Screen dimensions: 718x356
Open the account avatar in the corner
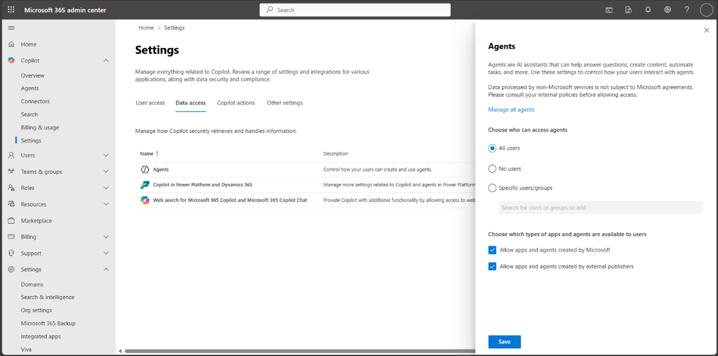[x=706, y=10]
